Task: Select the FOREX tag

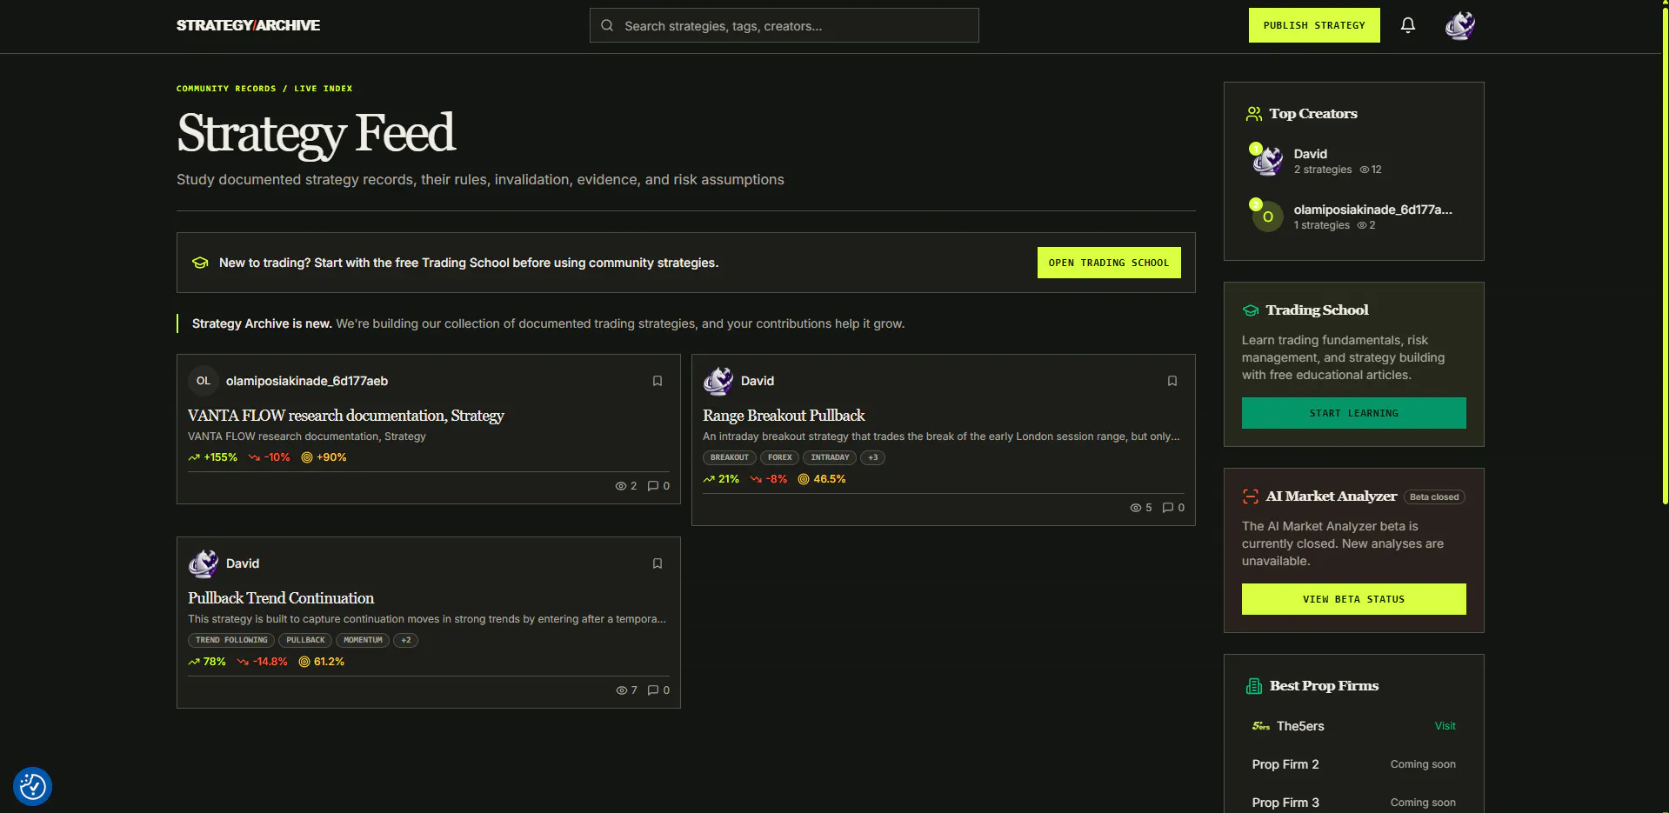Action: pos(779,457)
